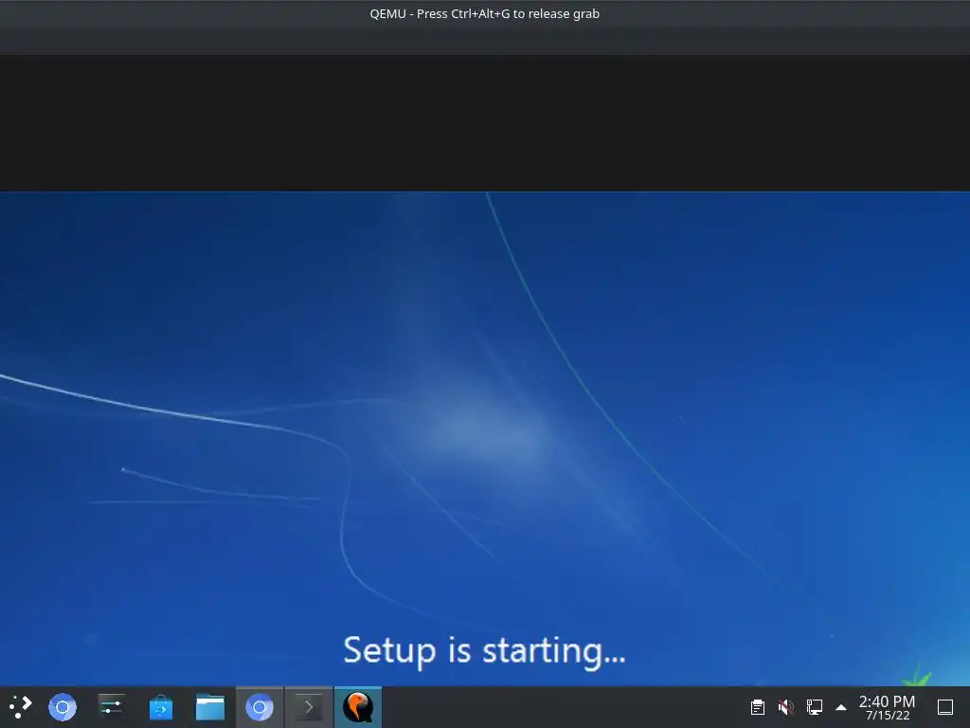The image size is (970, 728).
Task: Select the active QEMU taskbar entry
Action: (358, 707)
